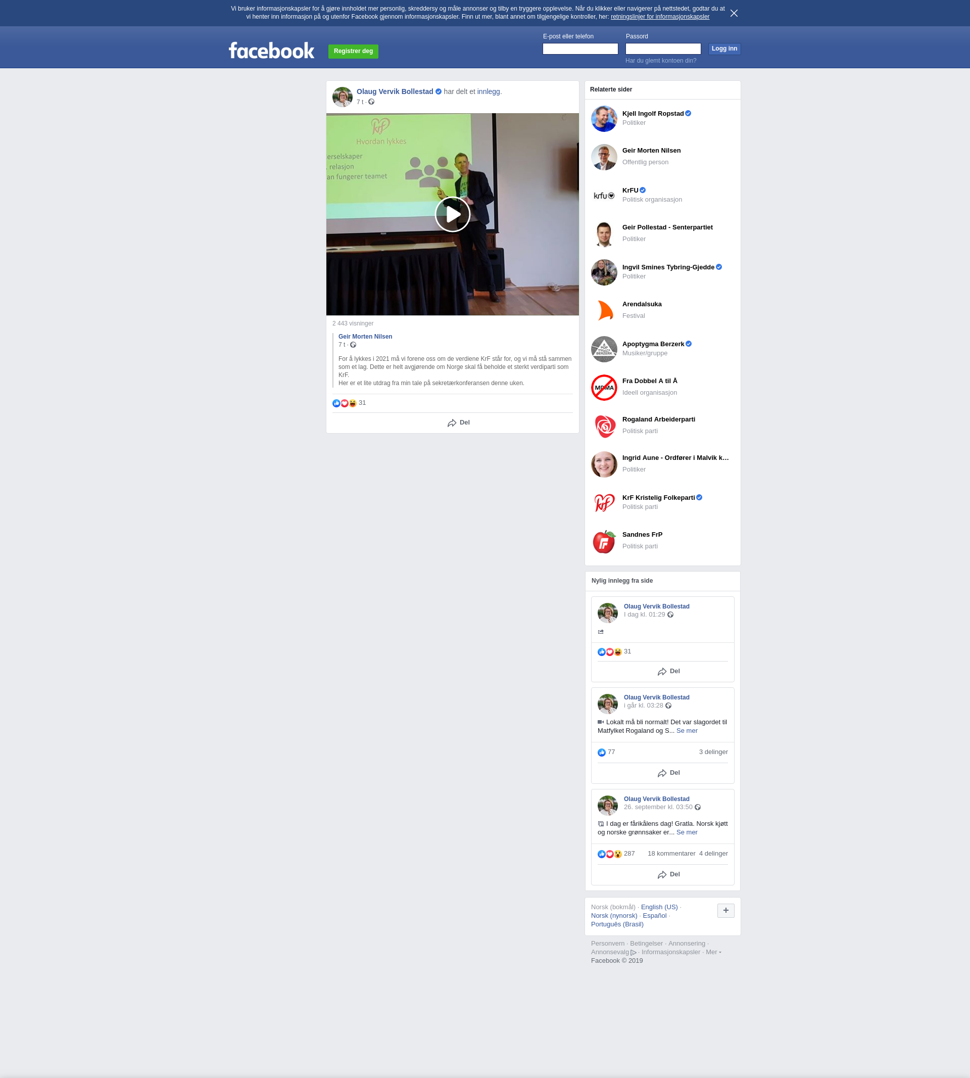
Task: Open retningslinjer for informasjonskapsler link
Action: pos(660,17)
